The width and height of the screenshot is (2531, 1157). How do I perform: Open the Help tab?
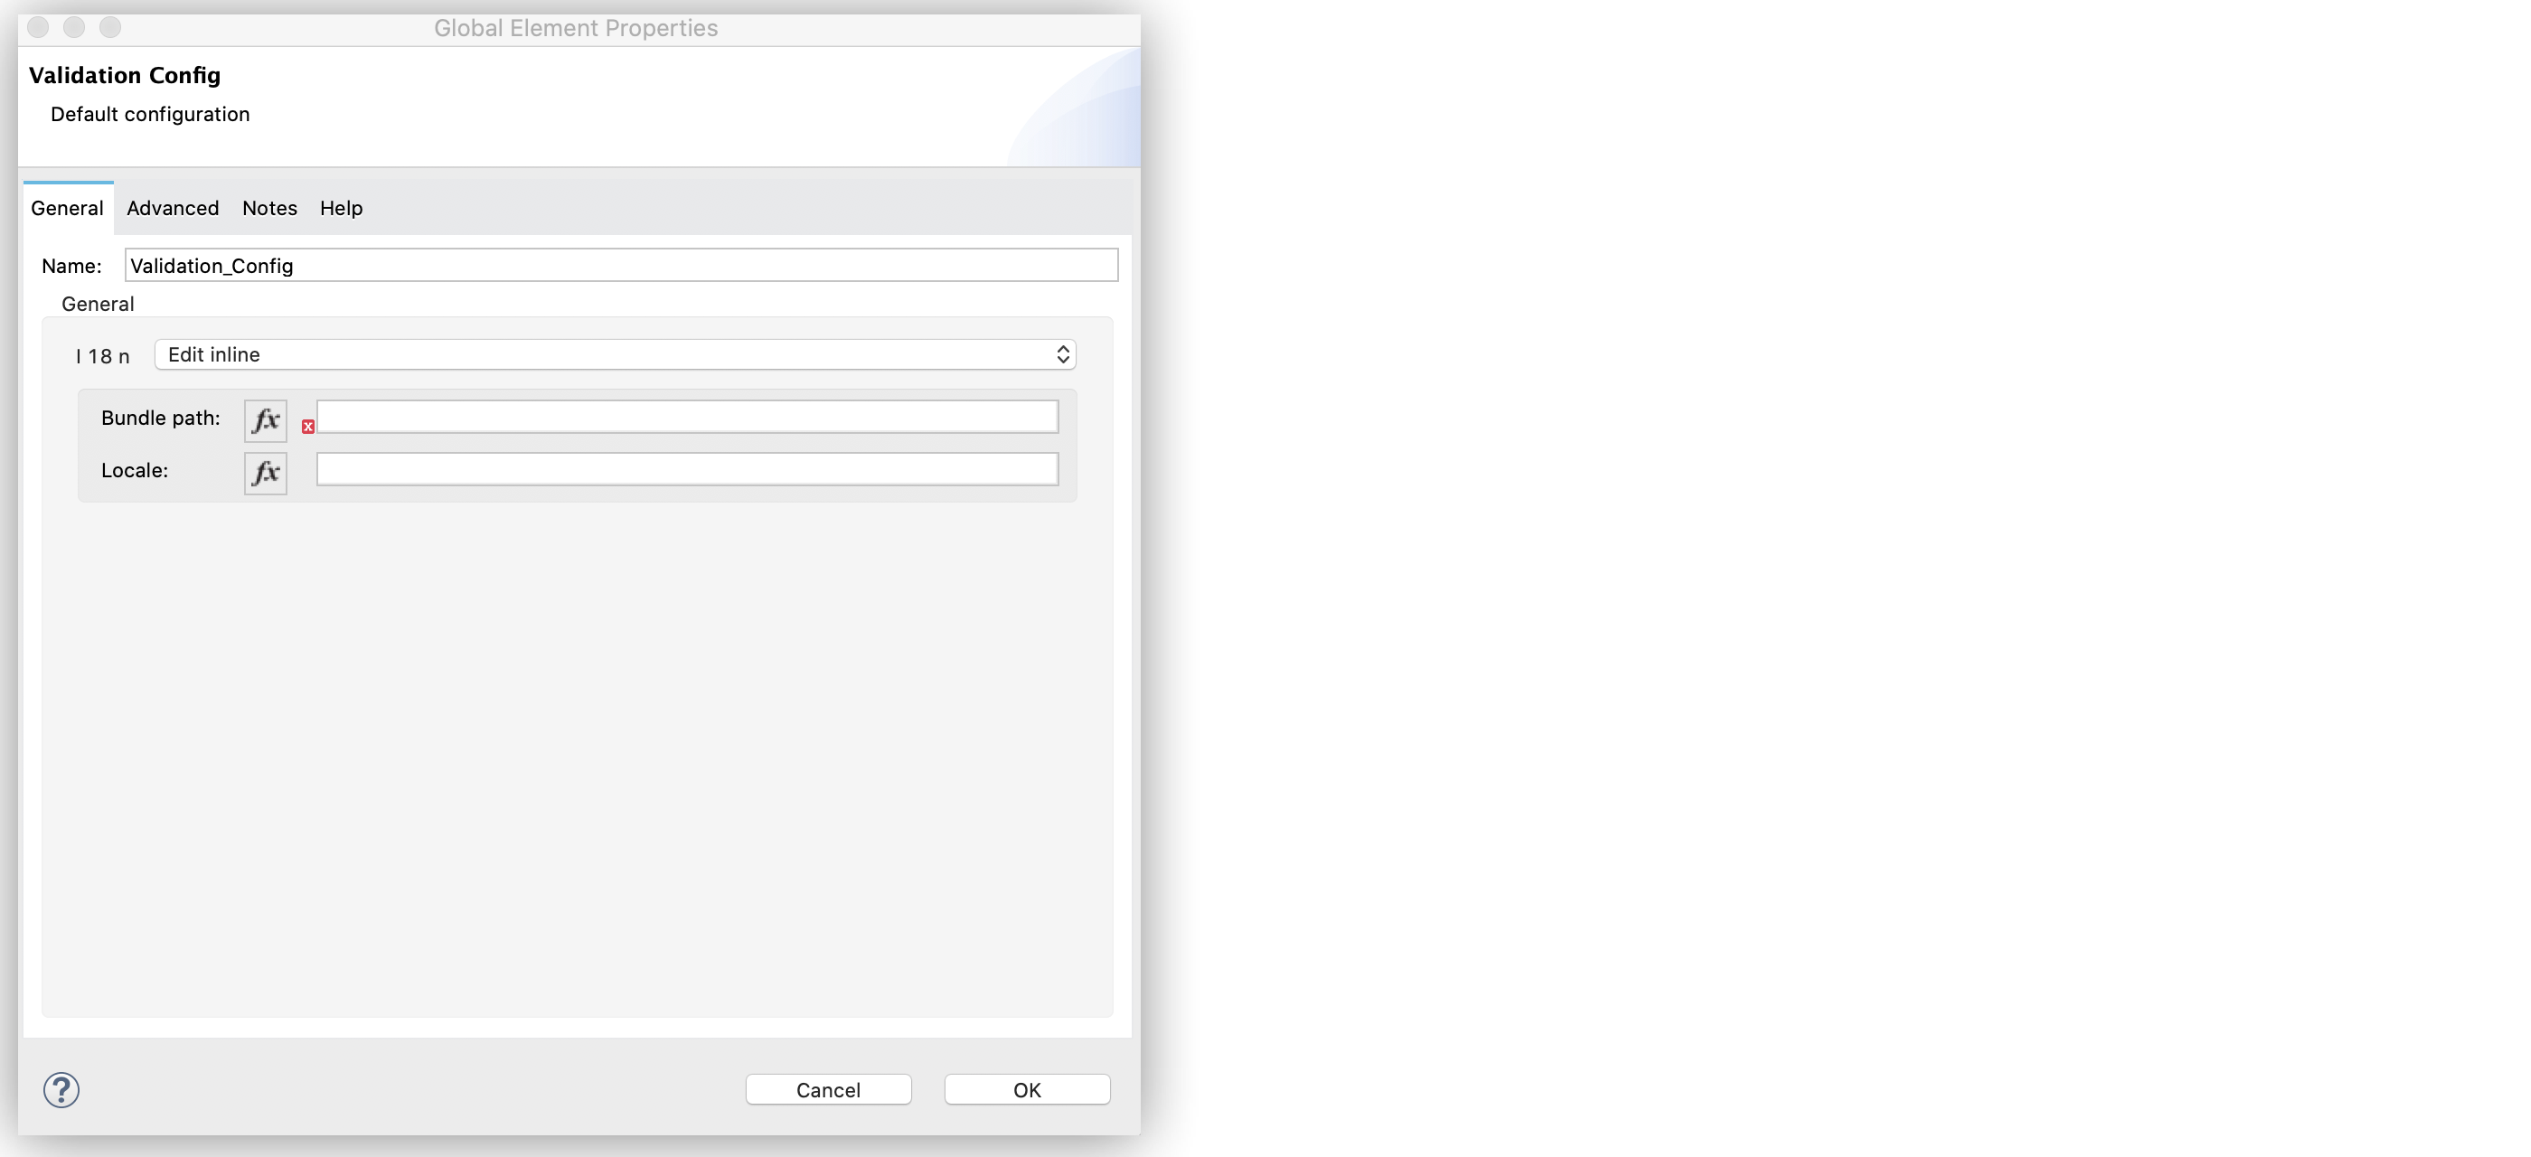click(341, 207)
